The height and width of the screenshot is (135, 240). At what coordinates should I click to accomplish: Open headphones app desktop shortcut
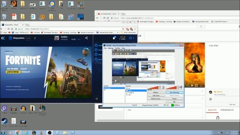(23, 109)
